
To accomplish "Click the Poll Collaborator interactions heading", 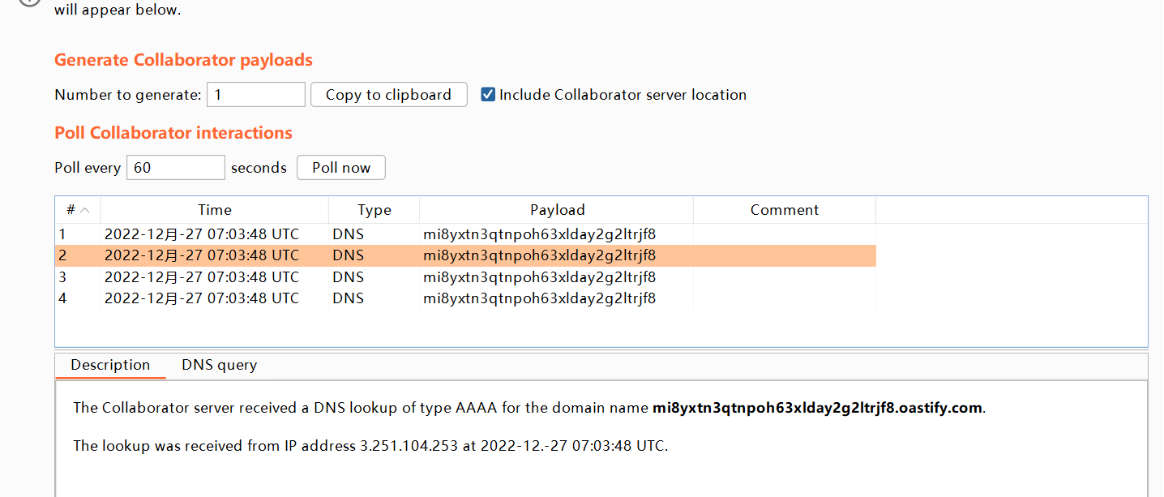I will [173, 133].
